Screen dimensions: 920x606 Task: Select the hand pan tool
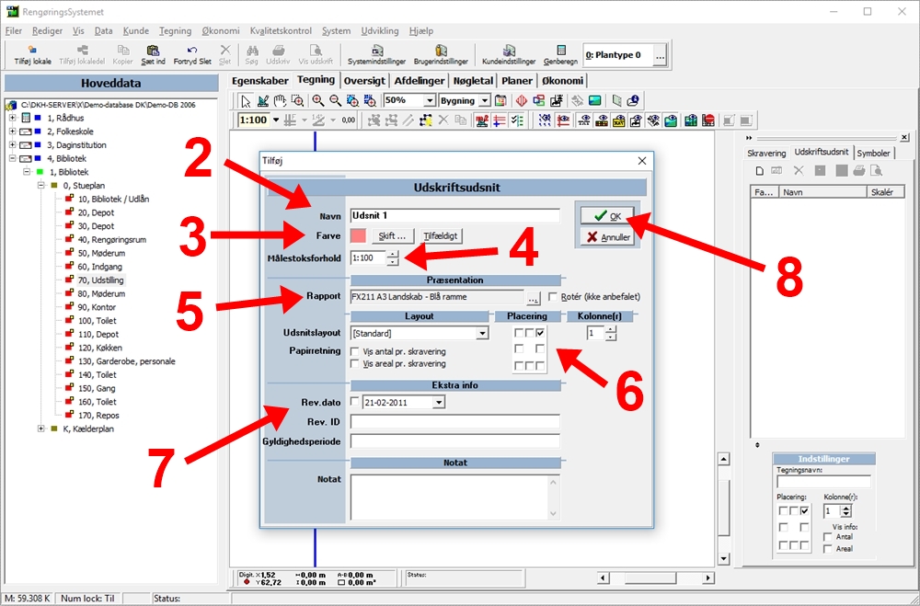pyautogui.click(x=281, y=101)
